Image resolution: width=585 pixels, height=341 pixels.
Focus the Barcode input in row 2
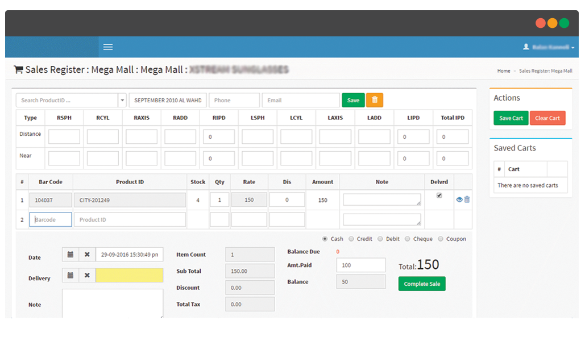pyautogui.click(x=51, y=219)
